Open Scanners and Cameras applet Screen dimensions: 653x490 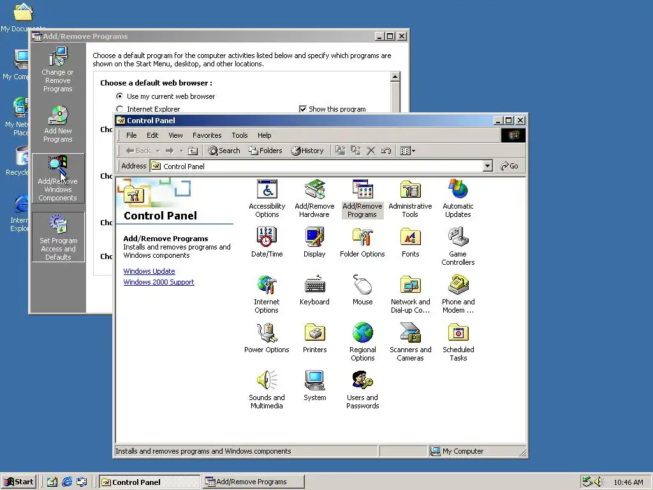pyautogui.click(x=410, y=342)
